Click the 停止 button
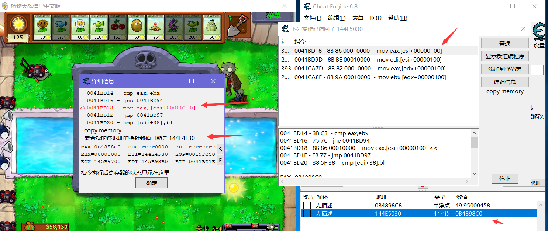The width and height of the screenshot is (548, 231). click(x=505, y=179)
